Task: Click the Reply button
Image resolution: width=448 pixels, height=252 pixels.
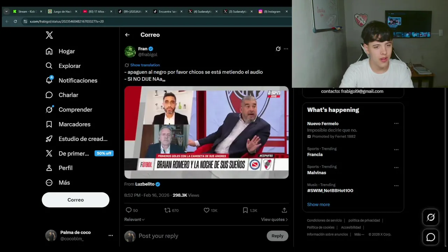Action: tap(278, 236)
